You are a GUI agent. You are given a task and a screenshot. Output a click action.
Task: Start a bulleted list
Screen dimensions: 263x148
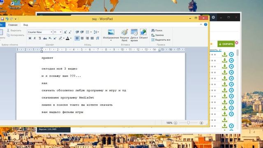(x=88, y=32)
